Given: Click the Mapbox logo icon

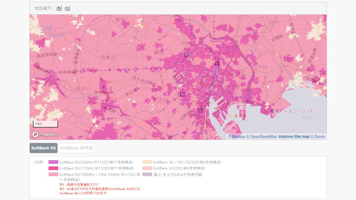Looking at the screenshot, I should click(35, 134).
